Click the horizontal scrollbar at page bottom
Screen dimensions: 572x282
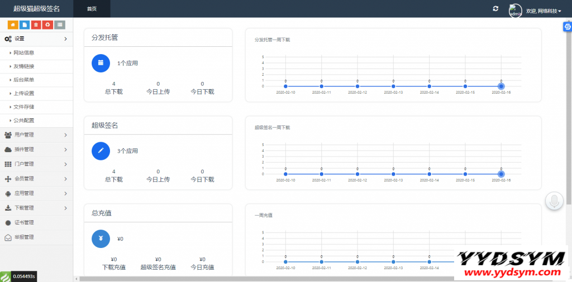[x=279, y=278]
